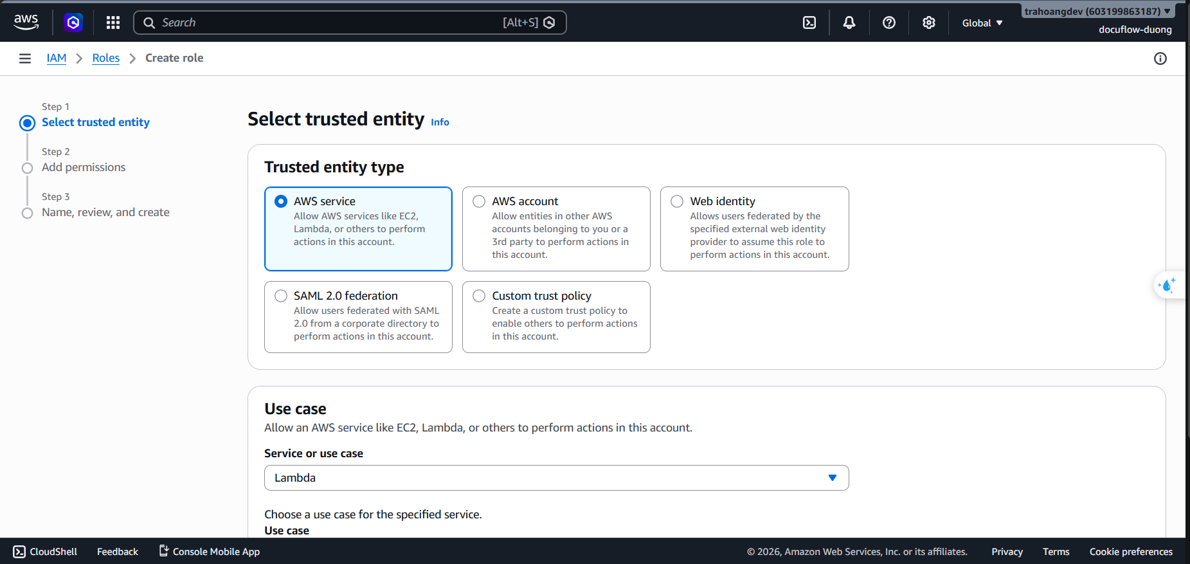The height and width of the screenshot is (564, 1190).
Task: Choose the Web identity radio option
Action: coord(677,201)
